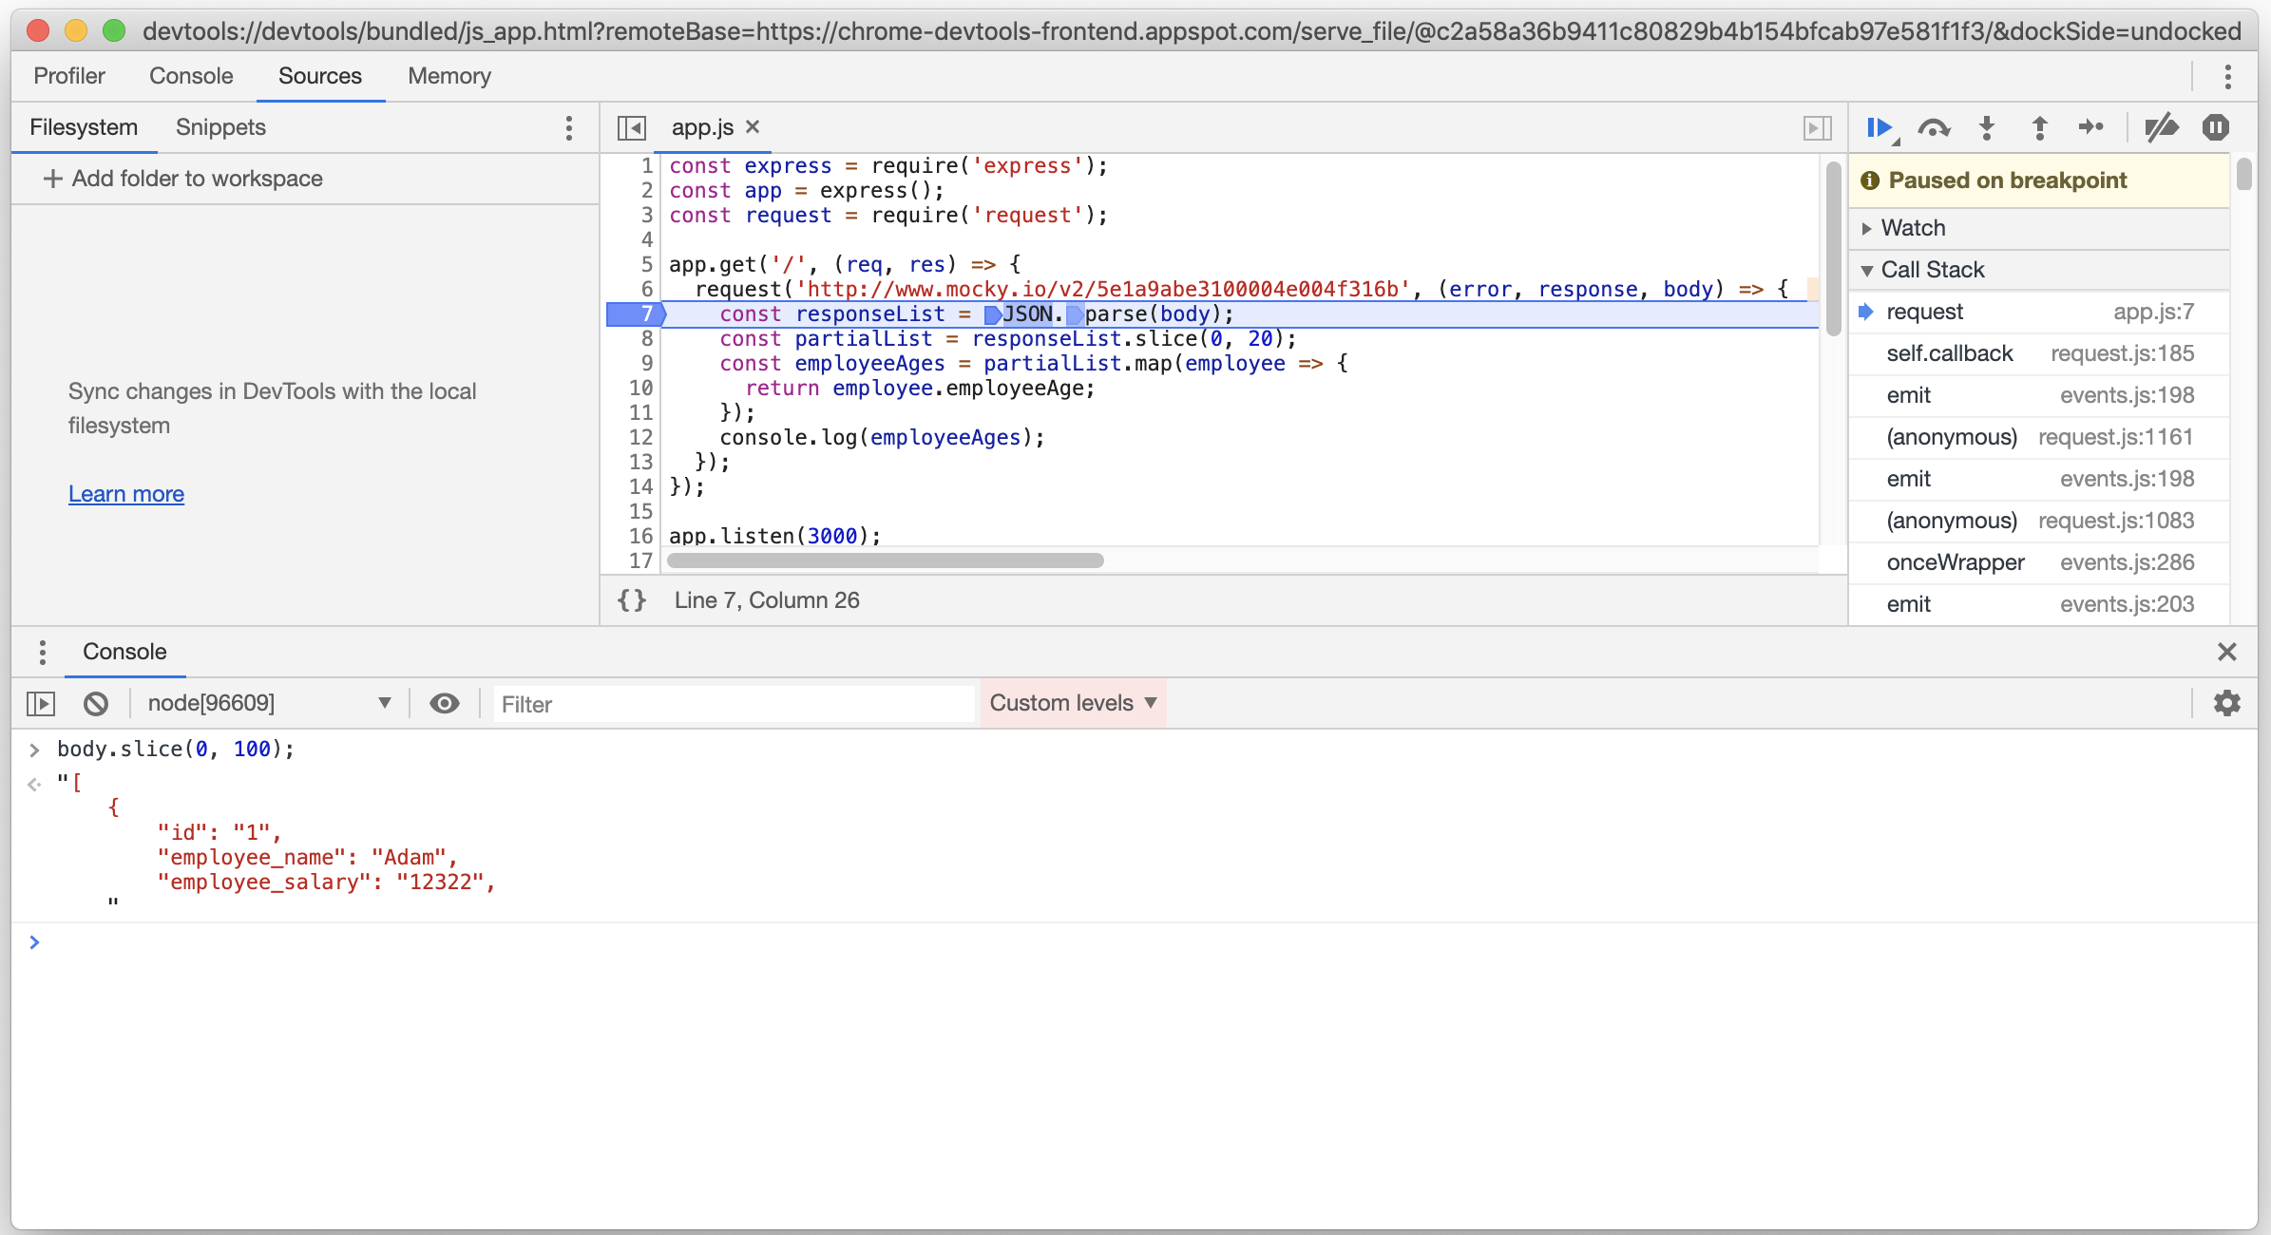Image resolution: width=2271 pixels, height=1235 pixels.
Task: Switch to the Memory tab
Action: (x=448, y=76)
